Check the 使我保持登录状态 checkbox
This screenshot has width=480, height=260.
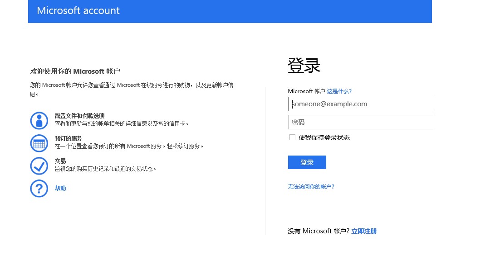coord(292,137)
